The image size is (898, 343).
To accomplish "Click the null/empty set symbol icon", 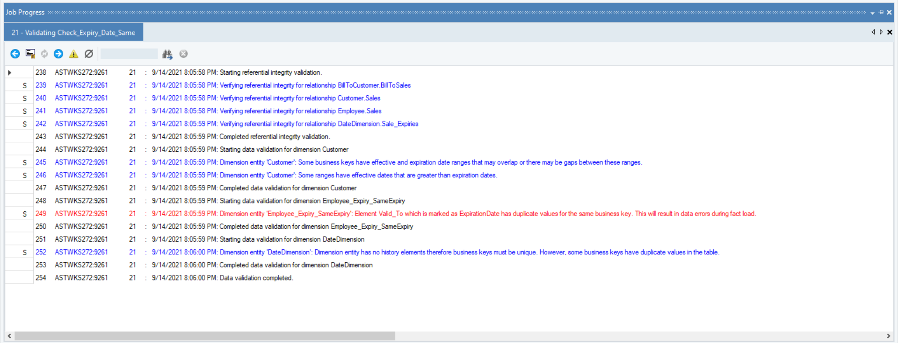I will pos(89,54).
